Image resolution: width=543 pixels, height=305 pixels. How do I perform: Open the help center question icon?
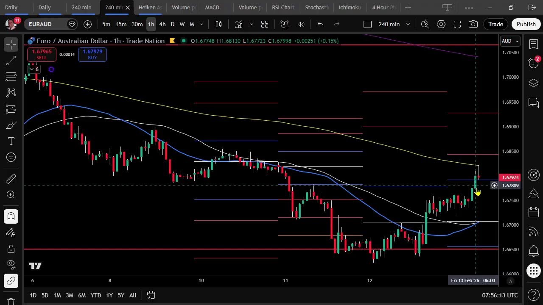[x=534, y=294]
